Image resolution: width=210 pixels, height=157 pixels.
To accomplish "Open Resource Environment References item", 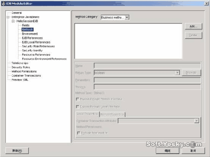I will [x=44, y=59].
